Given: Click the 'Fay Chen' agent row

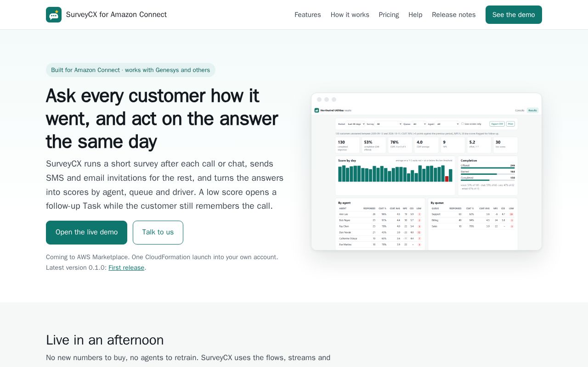Looking at the screenshot, I should (x=380, y=226).
